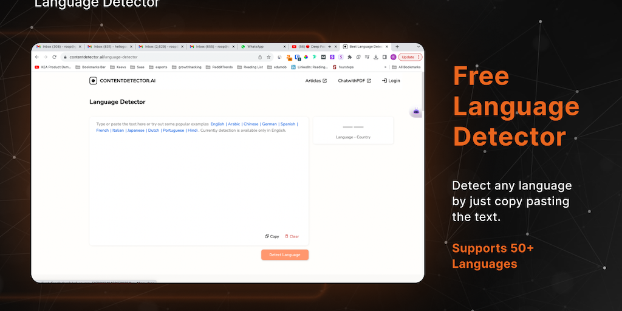Click the Clear text button
Screen dimensions: 622x311
click(x=292, y=236)
